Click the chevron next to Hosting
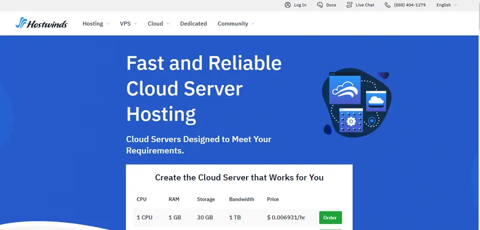The width and height of the screenshot is (480, 230). click(x=107, y=24)
